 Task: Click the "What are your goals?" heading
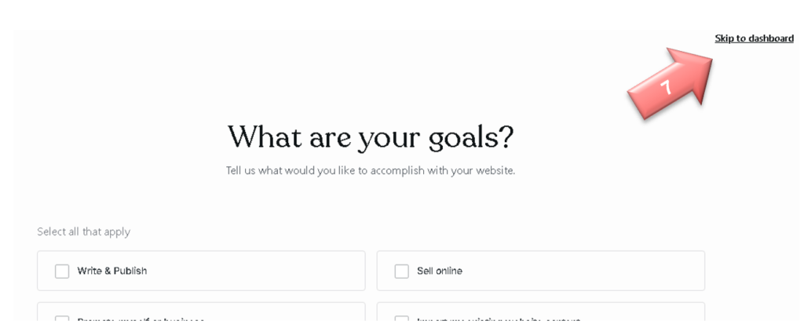pos(371,137)
